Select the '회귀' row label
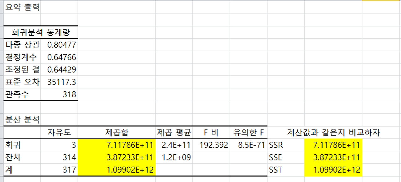Image resolution: width=401 pixels, height=182 pixels. tap(22, 145)
